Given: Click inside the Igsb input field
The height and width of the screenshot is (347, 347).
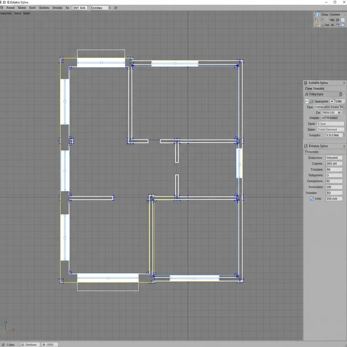Looking at the screenshot, I should (331, 123).
